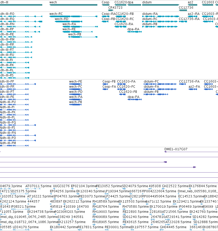Select the didum-PC protein label
This screenshot has height=231, width=218.
(x=151, y=82)
